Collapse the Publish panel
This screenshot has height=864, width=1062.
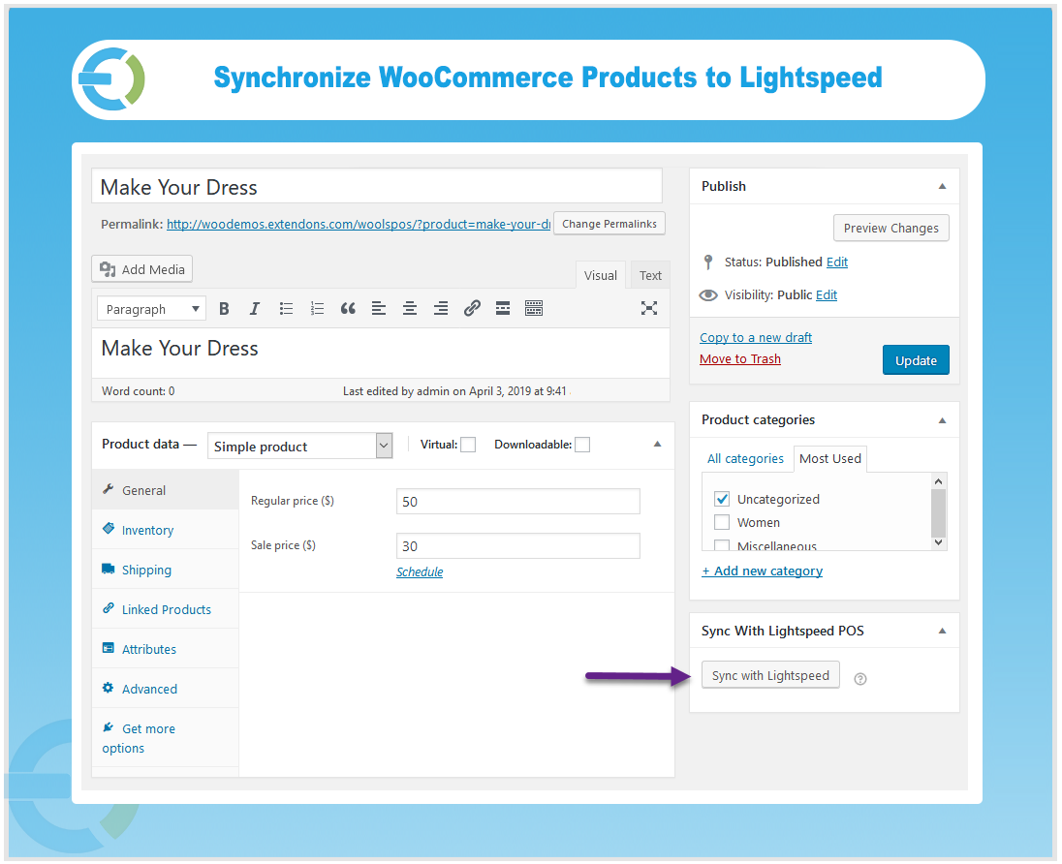click(941, 186)
